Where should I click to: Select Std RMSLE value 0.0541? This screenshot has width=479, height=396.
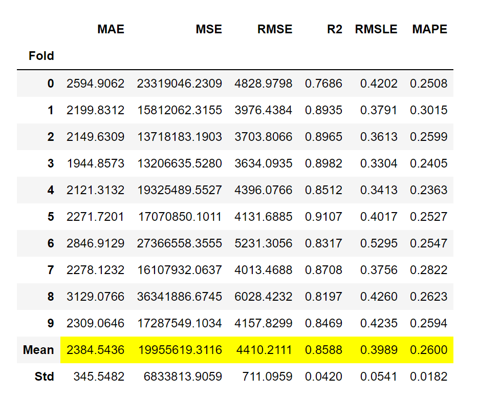point(379,377)
